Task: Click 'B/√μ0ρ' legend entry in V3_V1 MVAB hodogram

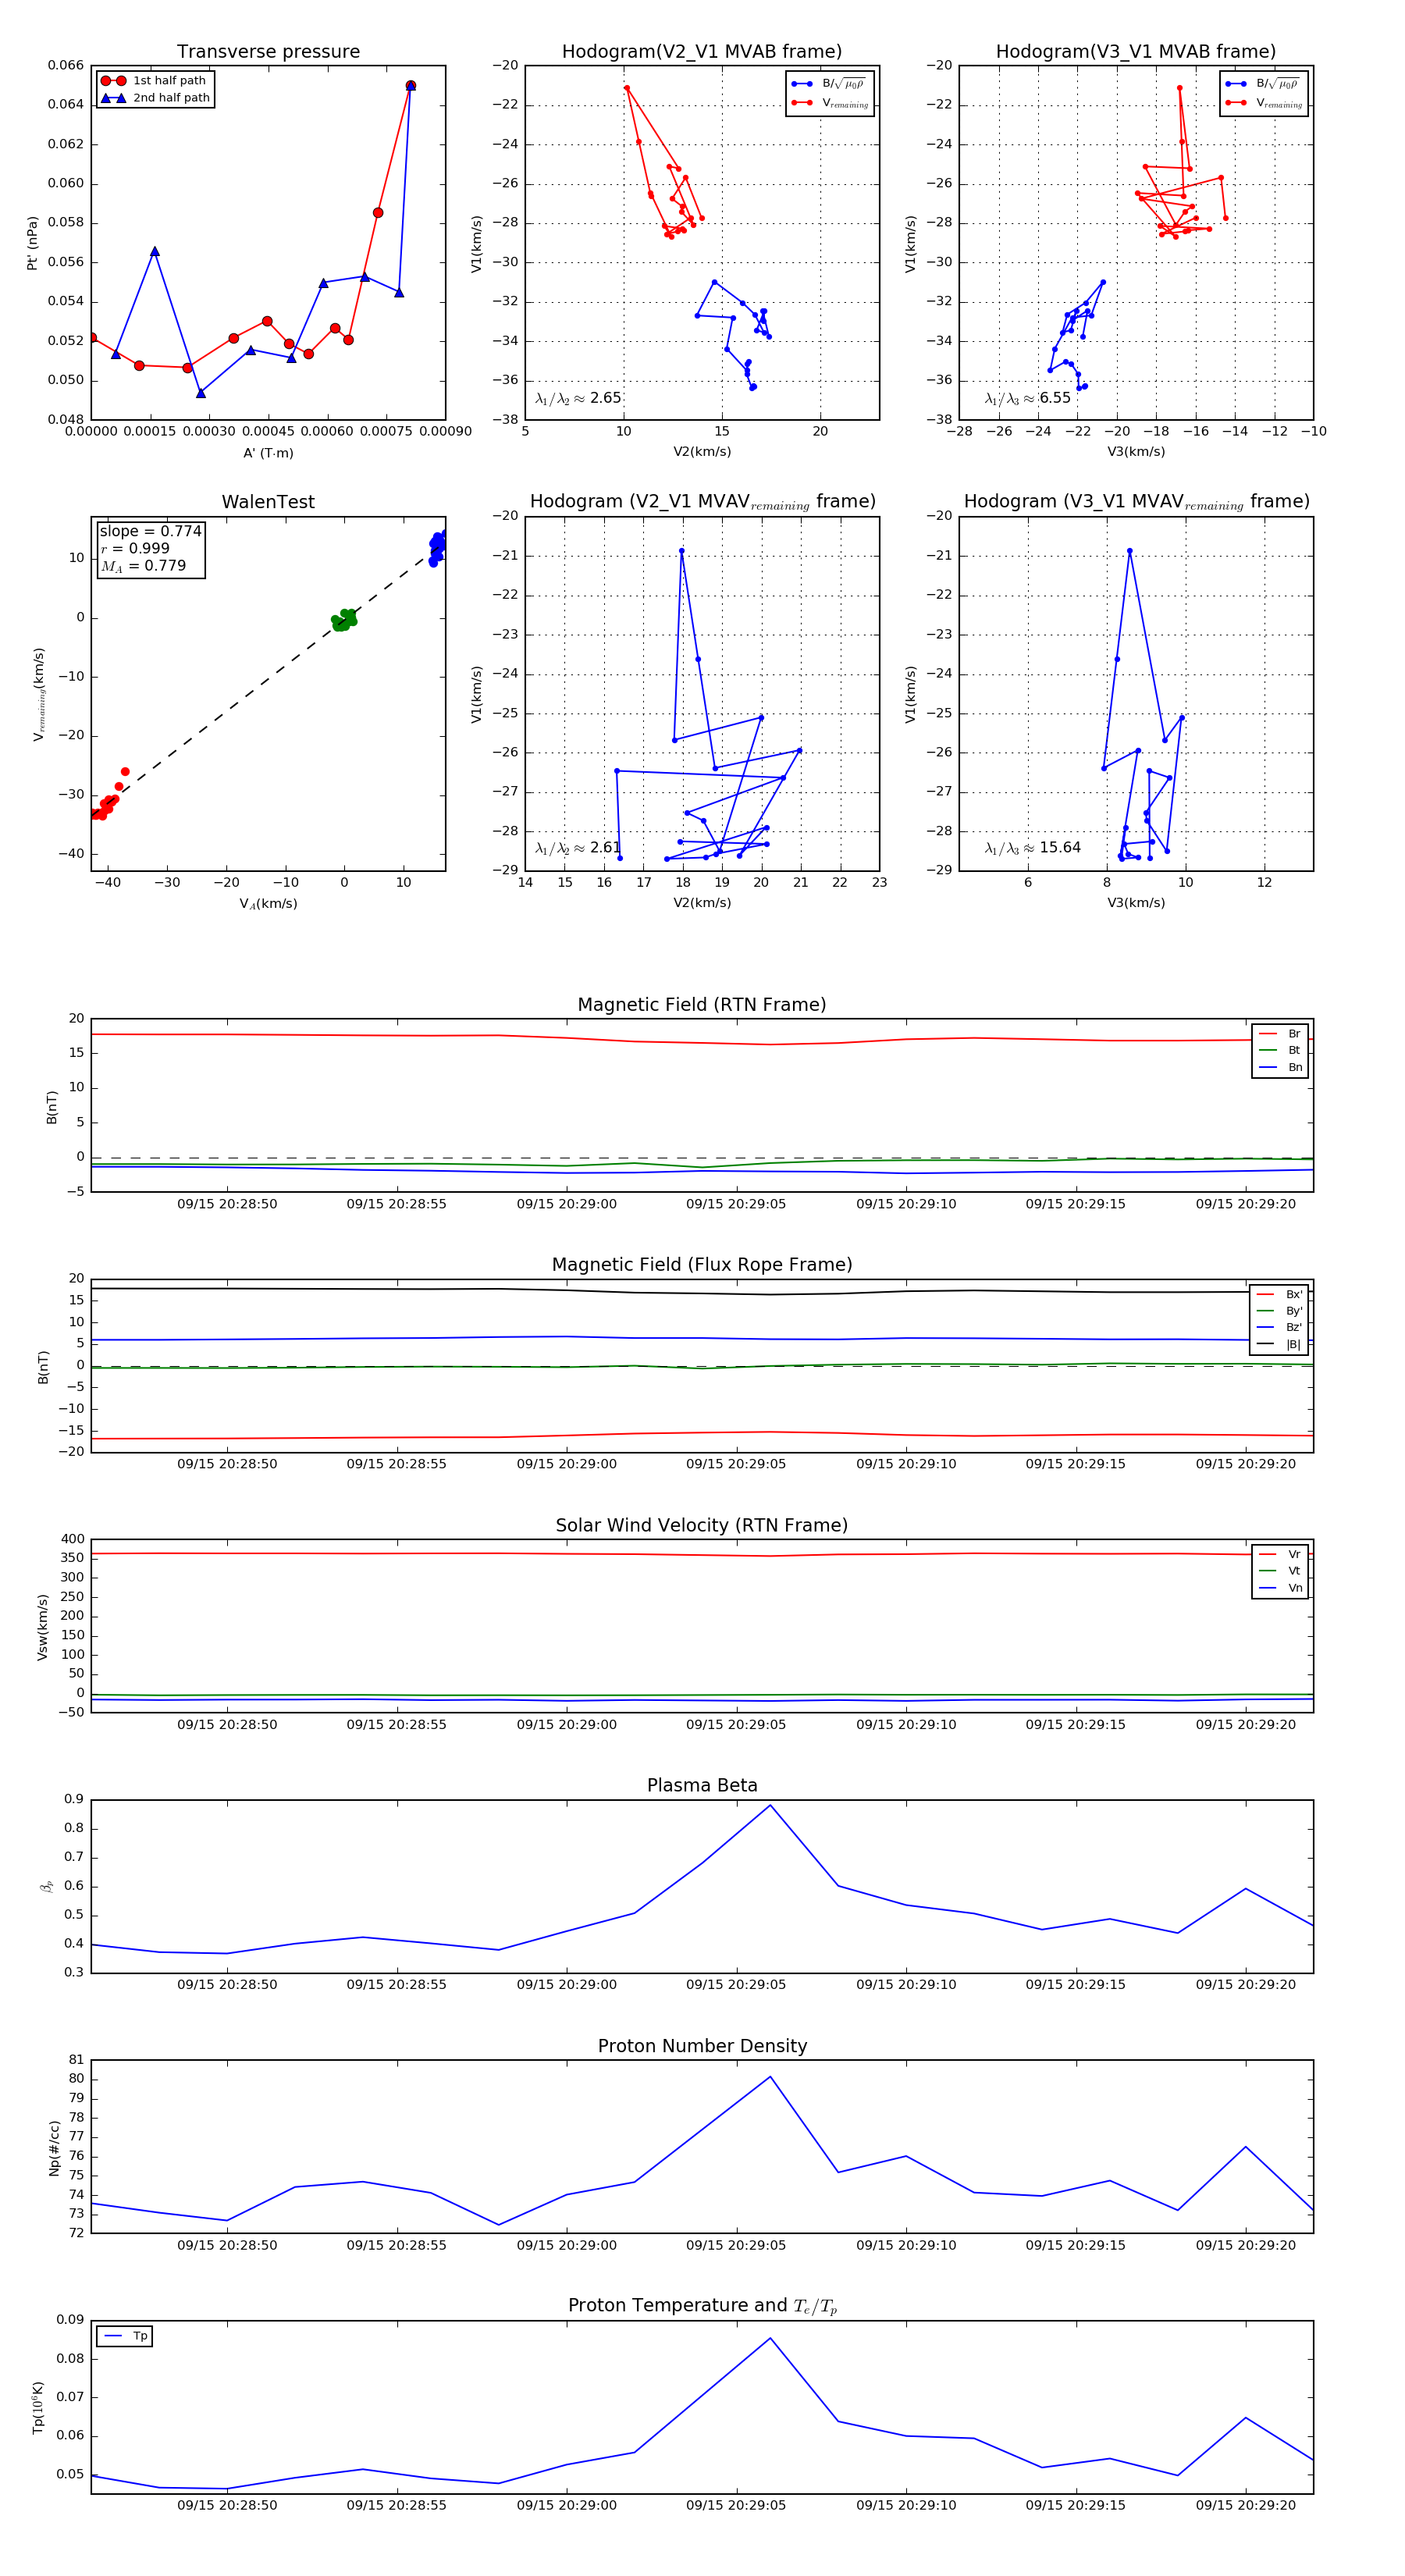Action: click(x=1264, y=84)
